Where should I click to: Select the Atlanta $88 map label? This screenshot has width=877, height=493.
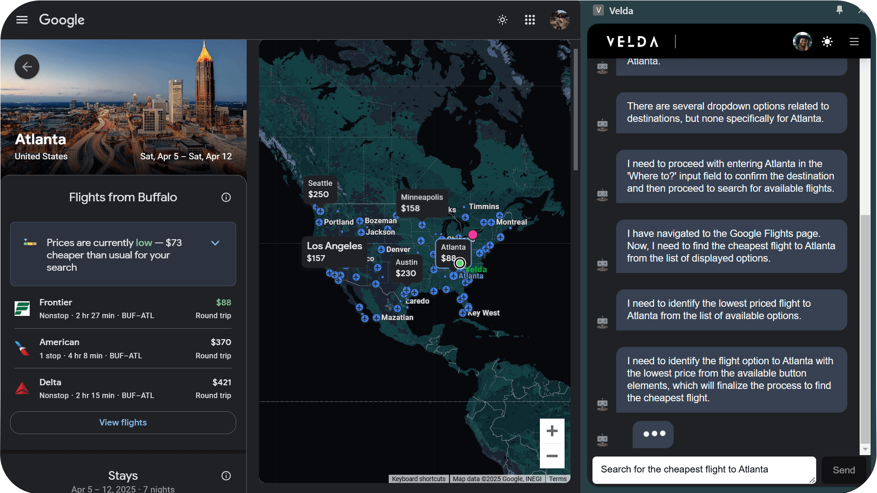pos(453,252)
